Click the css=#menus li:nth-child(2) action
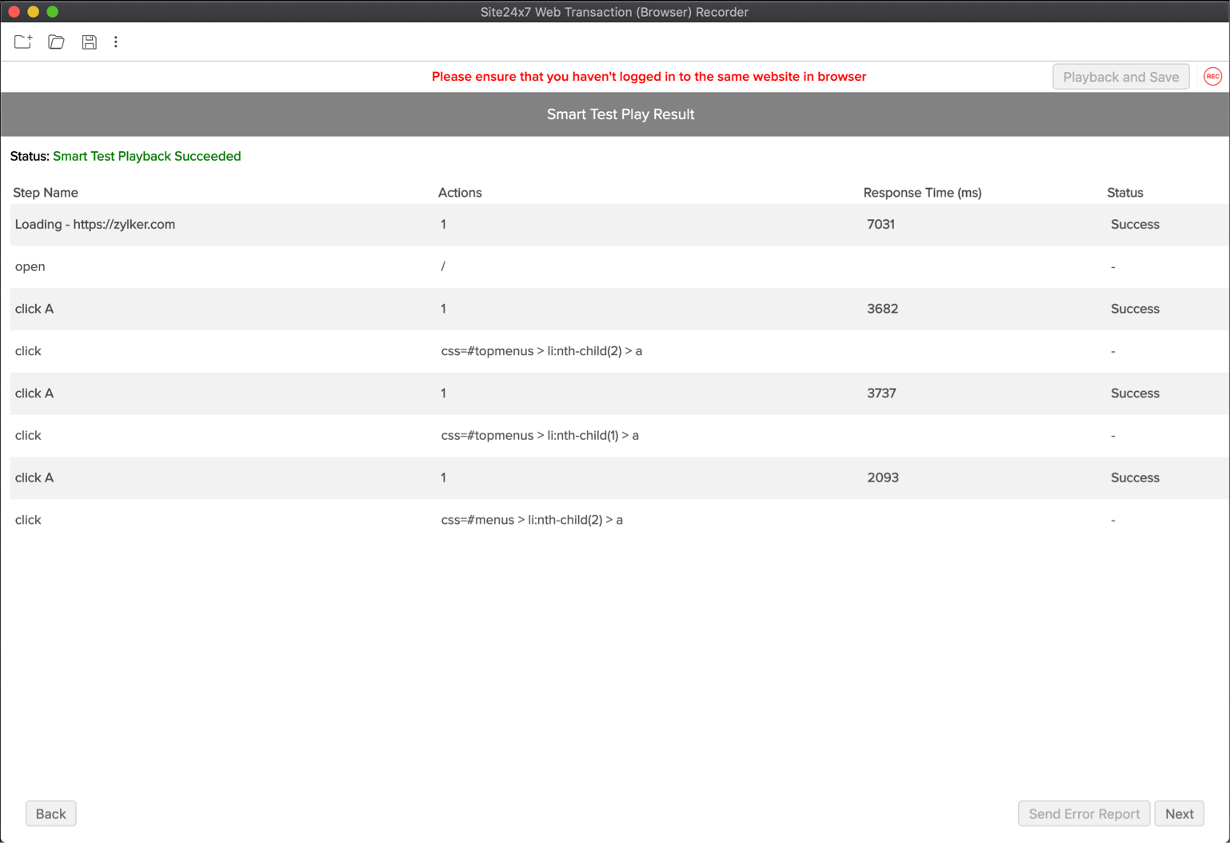This screenshot has height=843, width=1230. pyautogui.click(x=532, y=520)
